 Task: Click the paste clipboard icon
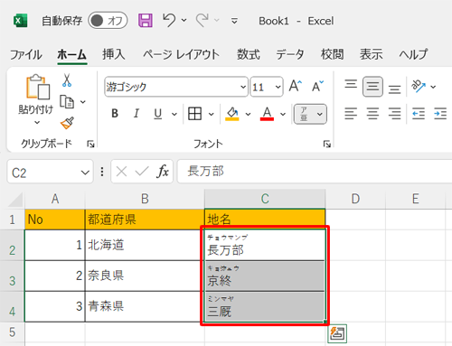[37, 87]
